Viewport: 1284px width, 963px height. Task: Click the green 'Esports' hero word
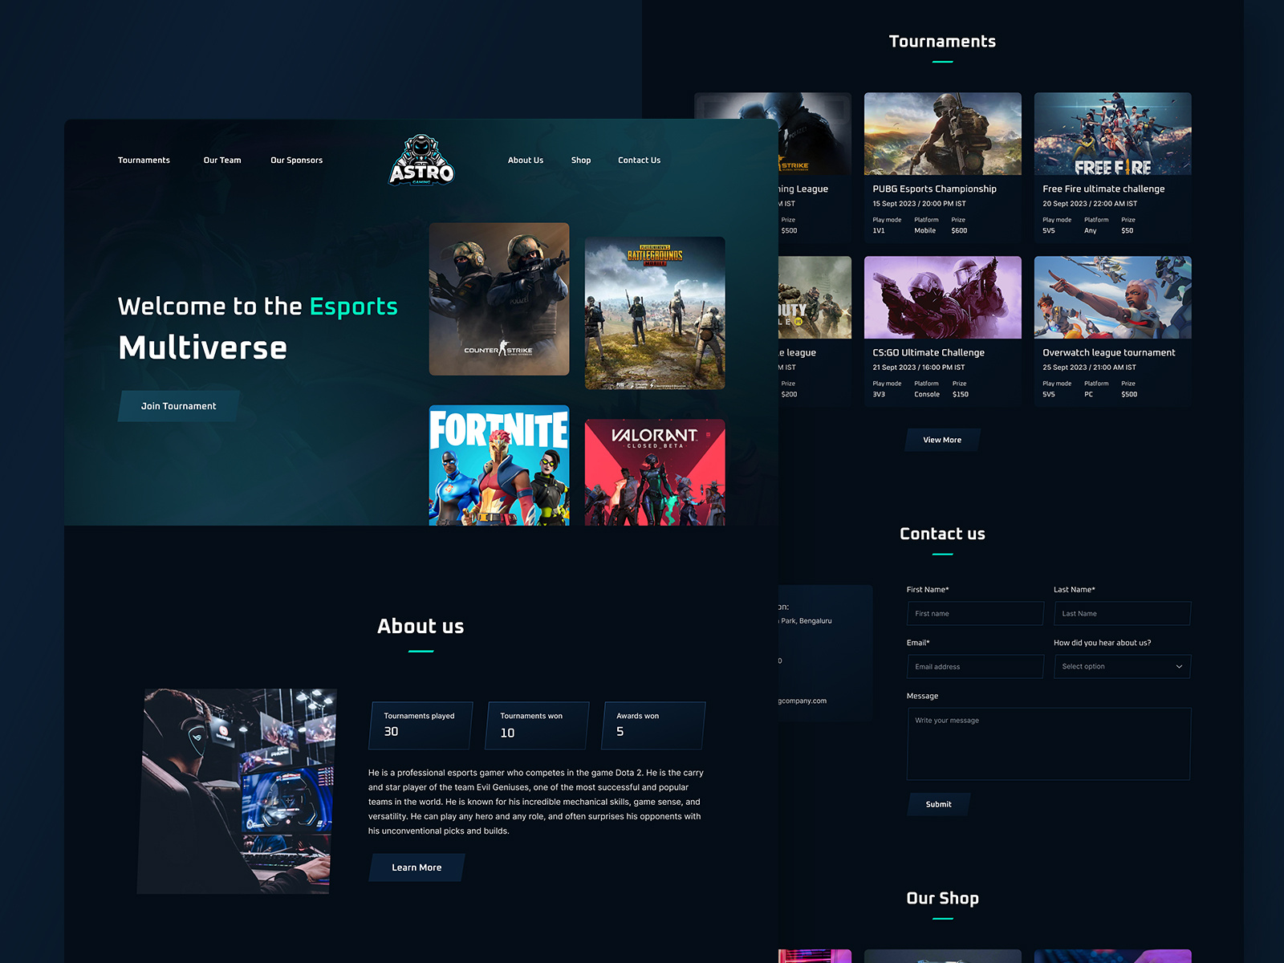point(354,307)
